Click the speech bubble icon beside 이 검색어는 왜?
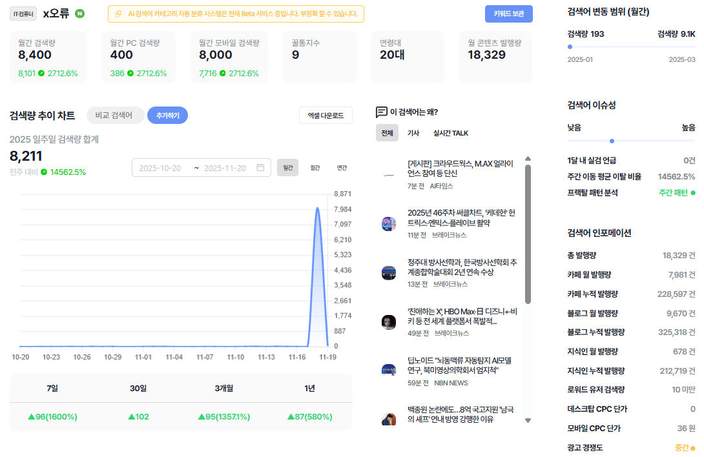 [381, 112]
